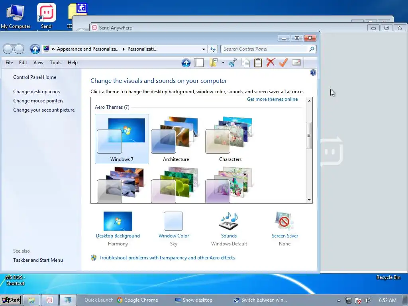
Task: Open the Recycle Bin desktop icon
Action: point(388,277)
